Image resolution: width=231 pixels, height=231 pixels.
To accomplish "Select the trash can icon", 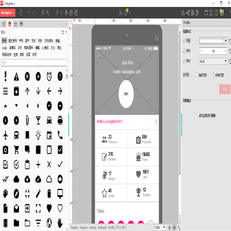I will pyautogui.click(x=49, y=193).
